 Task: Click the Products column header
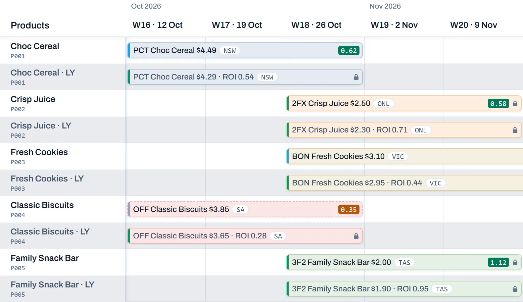pyautogui.click(x=30, y=25)
